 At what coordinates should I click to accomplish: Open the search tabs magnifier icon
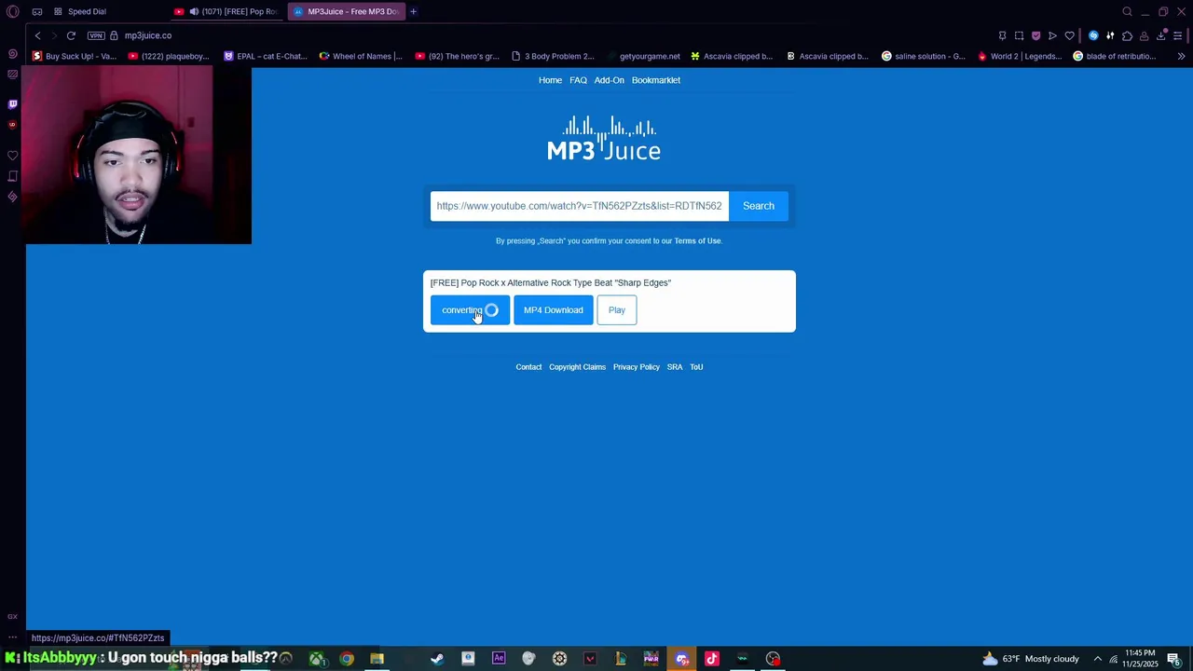click(1127, 11)
